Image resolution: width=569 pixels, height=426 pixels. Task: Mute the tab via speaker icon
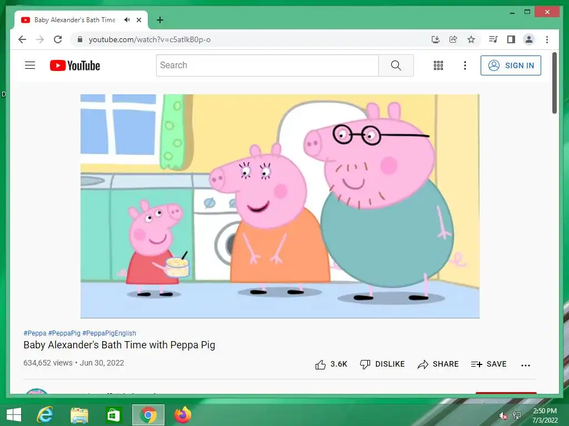click(x=127, y=20)
